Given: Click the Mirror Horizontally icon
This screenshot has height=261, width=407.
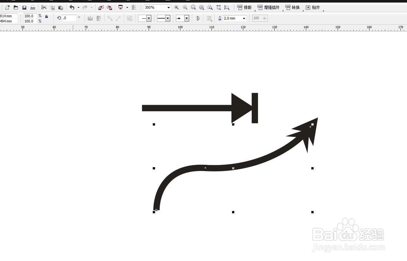Looking at the screenshot, I should click(90, 18).
